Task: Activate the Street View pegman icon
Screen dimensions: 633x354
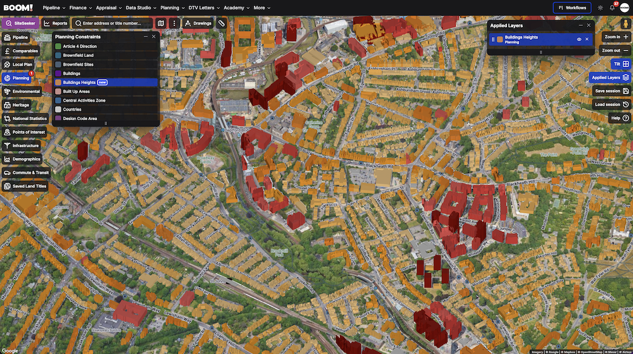Action: click(x=625, y=24)
